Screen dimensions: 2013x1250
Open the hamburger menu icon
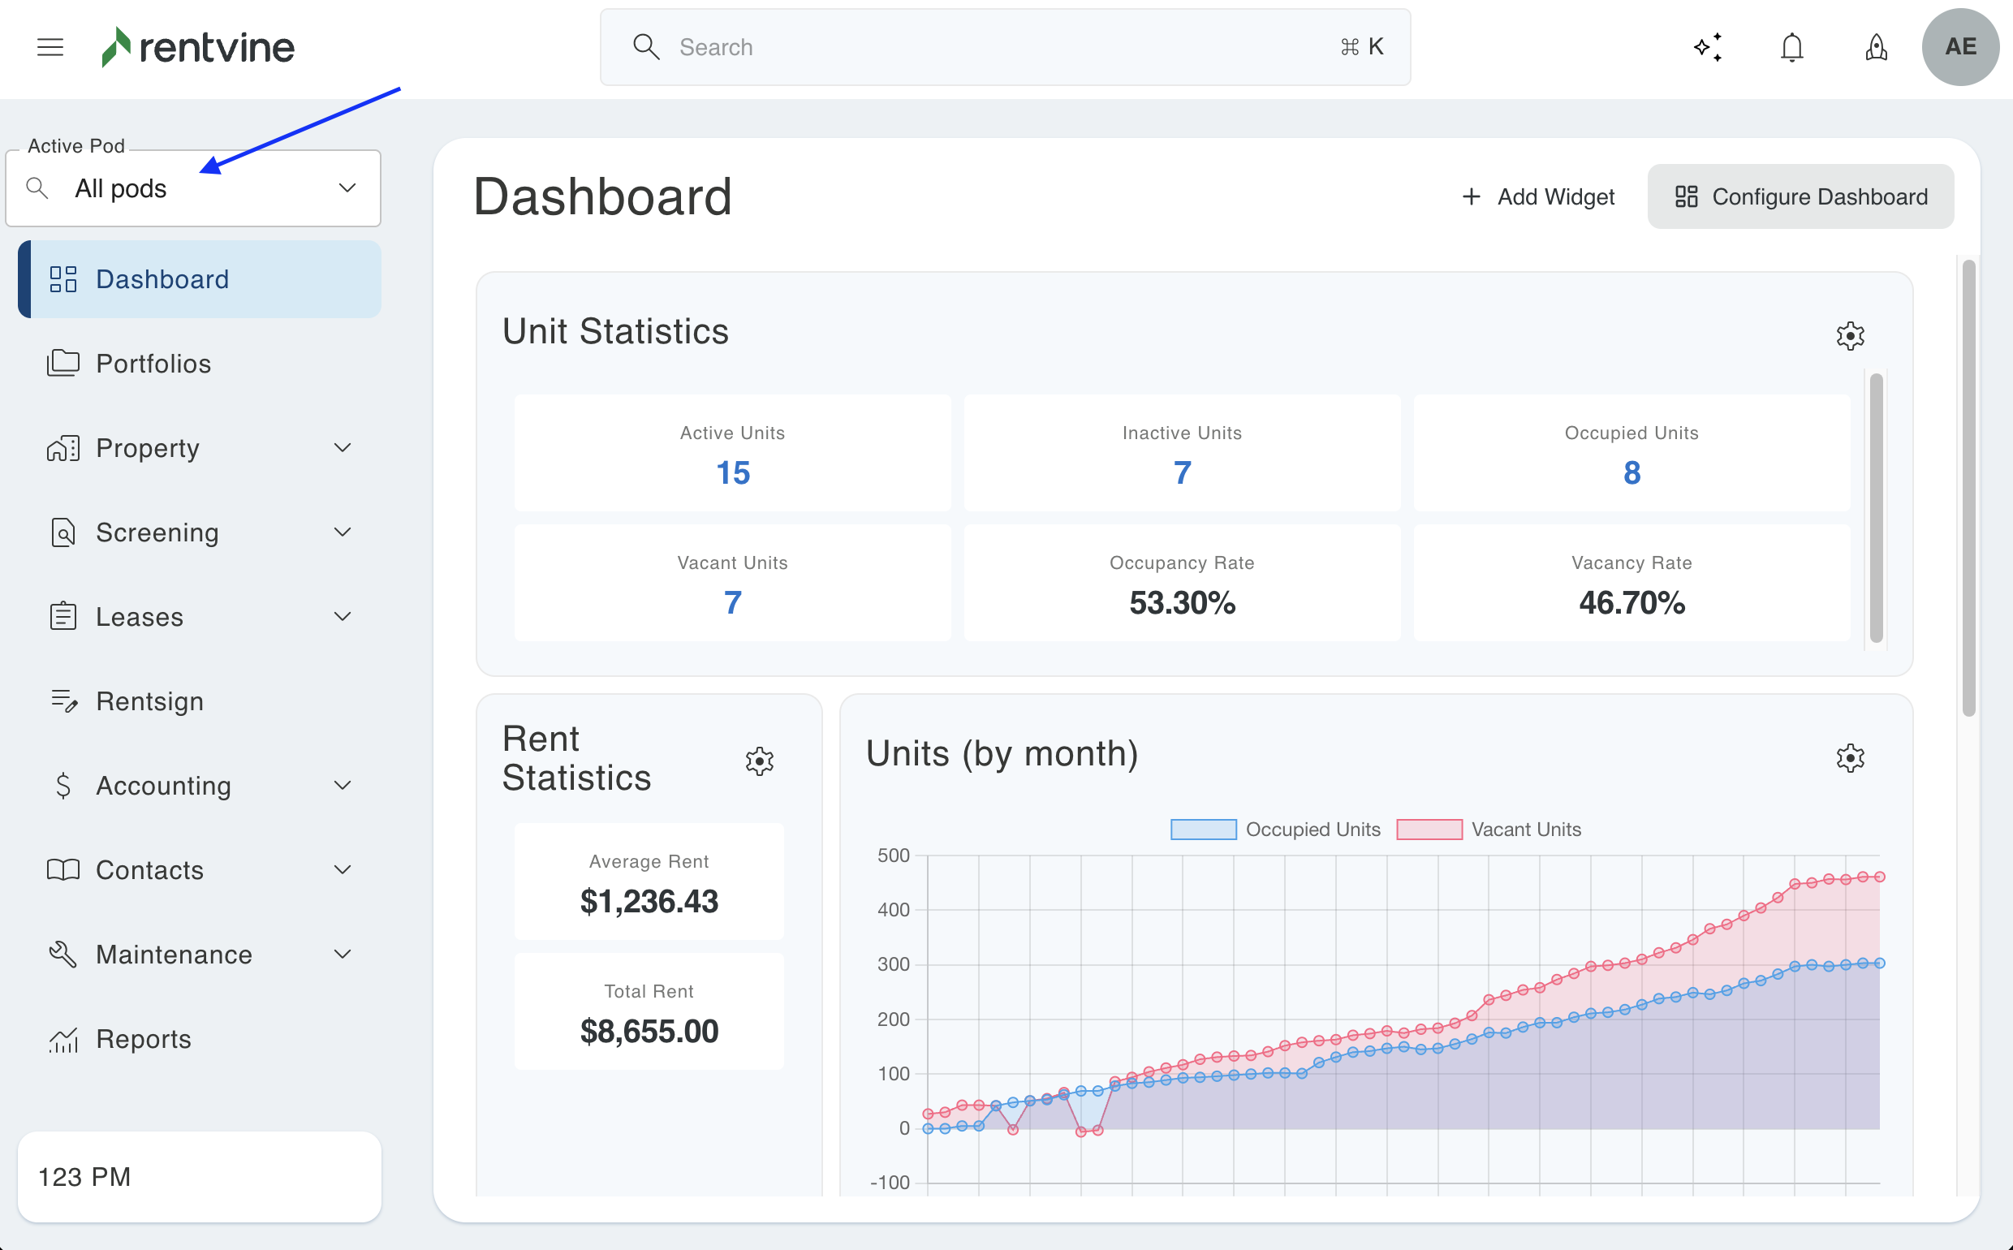(50, 47)
